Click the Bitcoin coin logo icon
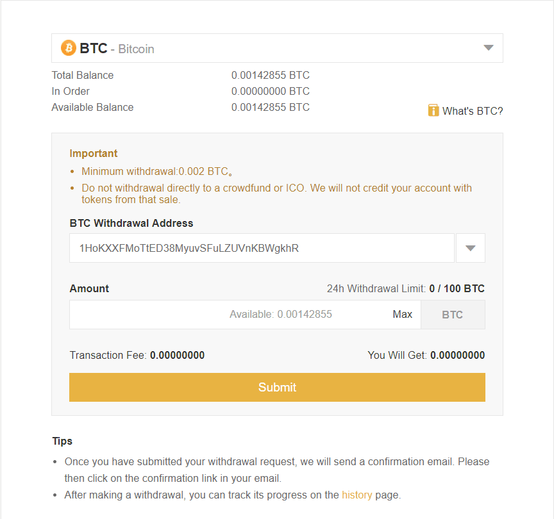This screenshot has width=554, height=519. click(68, 47)
